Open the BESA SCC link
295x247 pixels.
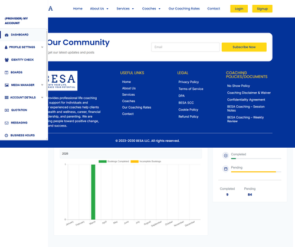click(186, 103)
